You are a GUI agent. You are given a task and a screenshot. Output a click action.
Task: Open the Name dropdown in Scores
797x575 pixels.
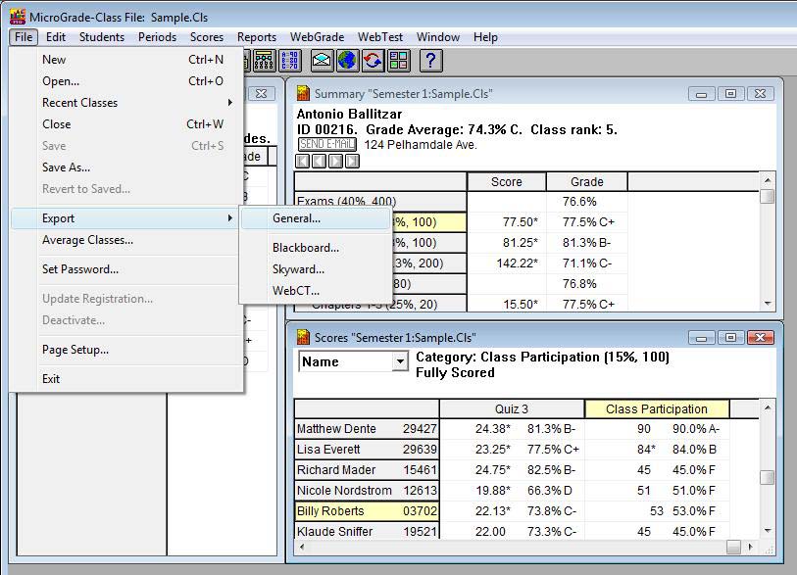coord(400,361)
